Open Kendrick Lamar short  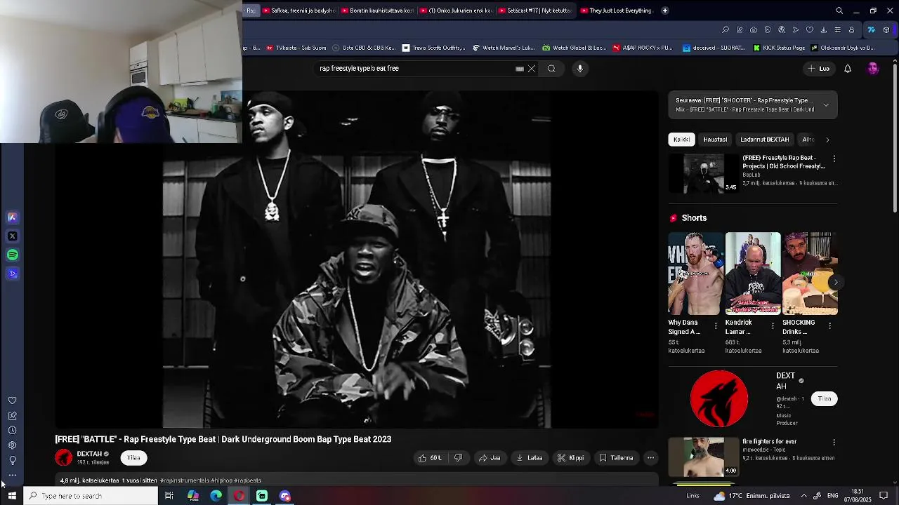tap(753, 274)
